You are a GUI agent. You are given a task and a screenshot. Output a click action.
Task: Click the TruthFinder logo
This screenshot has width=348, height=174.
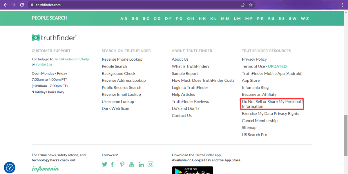coord(54,38)
